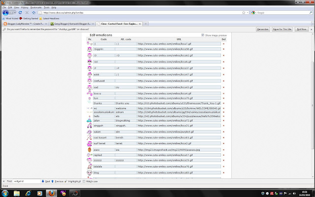The height and width of the screenshot is (197, 315).
Task: Dismiss the password notification bar
Action: [x=312, y=30]
